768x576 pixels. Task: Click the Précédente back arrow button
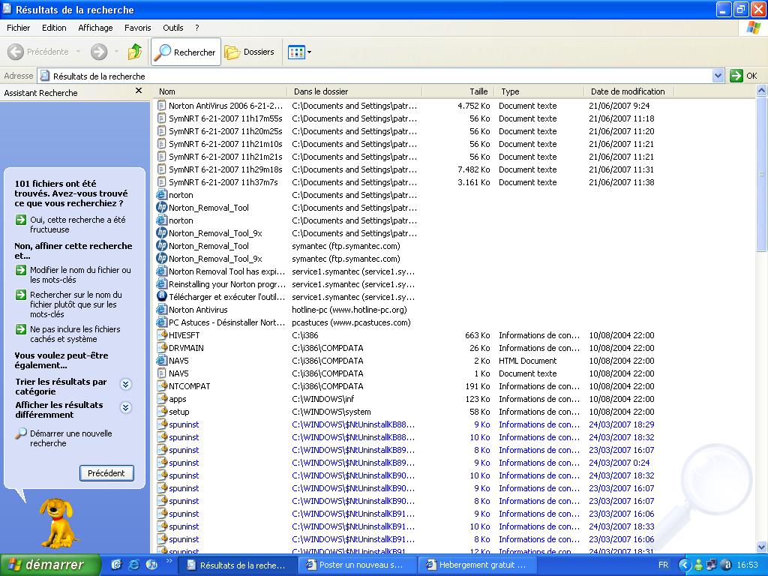(37, 52)
